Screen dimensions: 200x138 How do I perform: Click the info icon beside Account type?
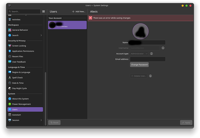[151, 54]
